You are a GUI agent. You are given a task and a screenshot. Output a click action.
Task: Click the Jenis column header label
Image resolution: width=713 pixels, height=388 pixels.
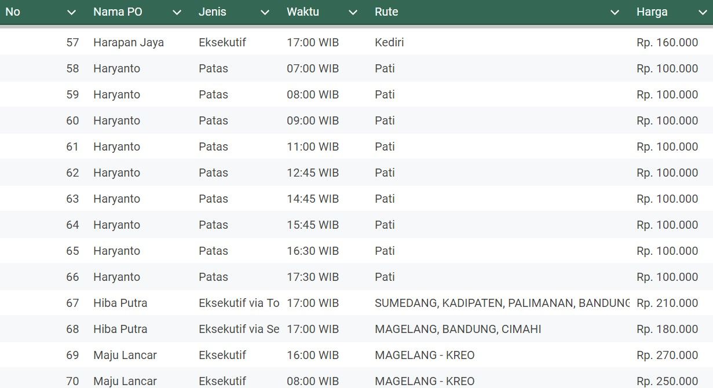pos(213,12)
